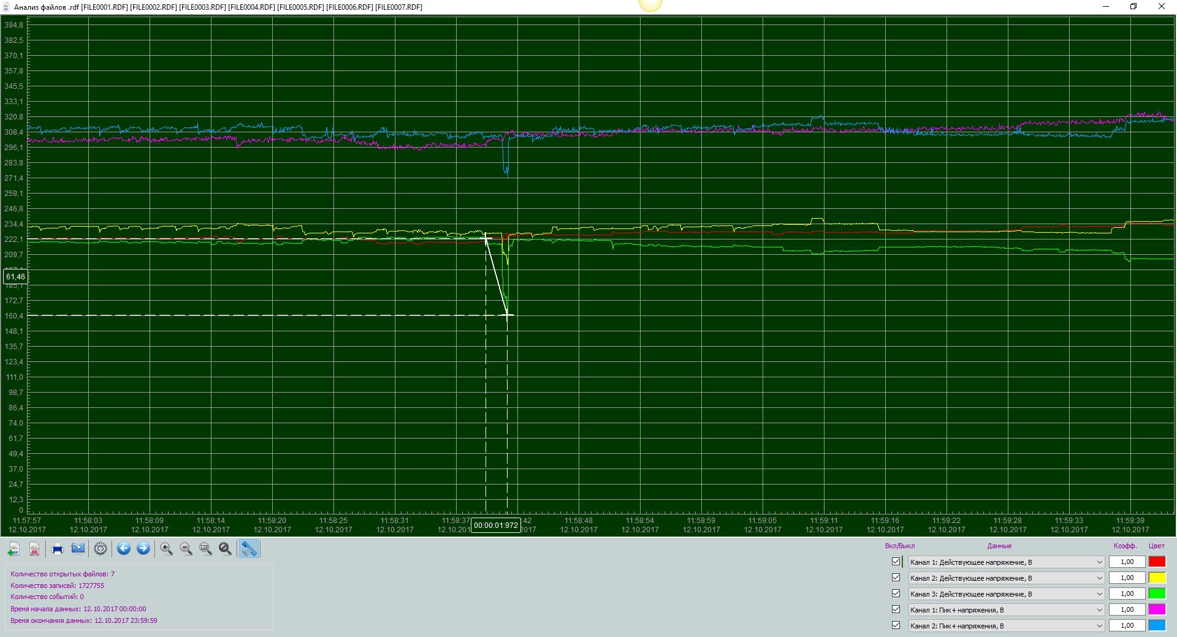
Task: Go back with the left arrow
Action: [124, 549]
